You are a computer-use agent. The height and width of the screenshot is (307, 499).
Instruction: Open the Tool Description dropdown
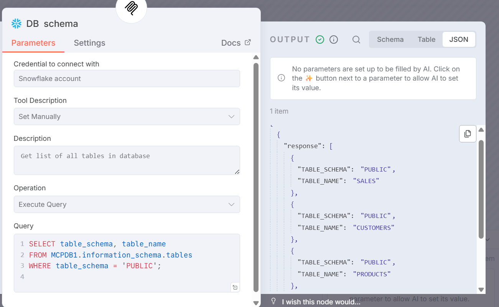127,117
